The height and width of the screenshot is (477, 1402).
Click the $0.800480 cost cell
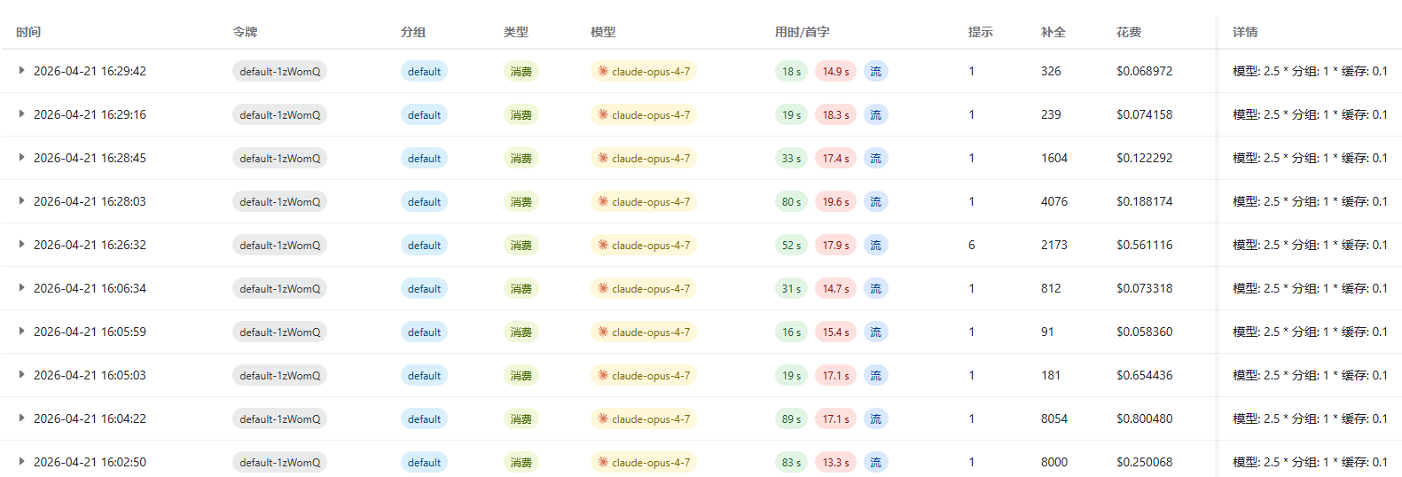(1144, 418)
